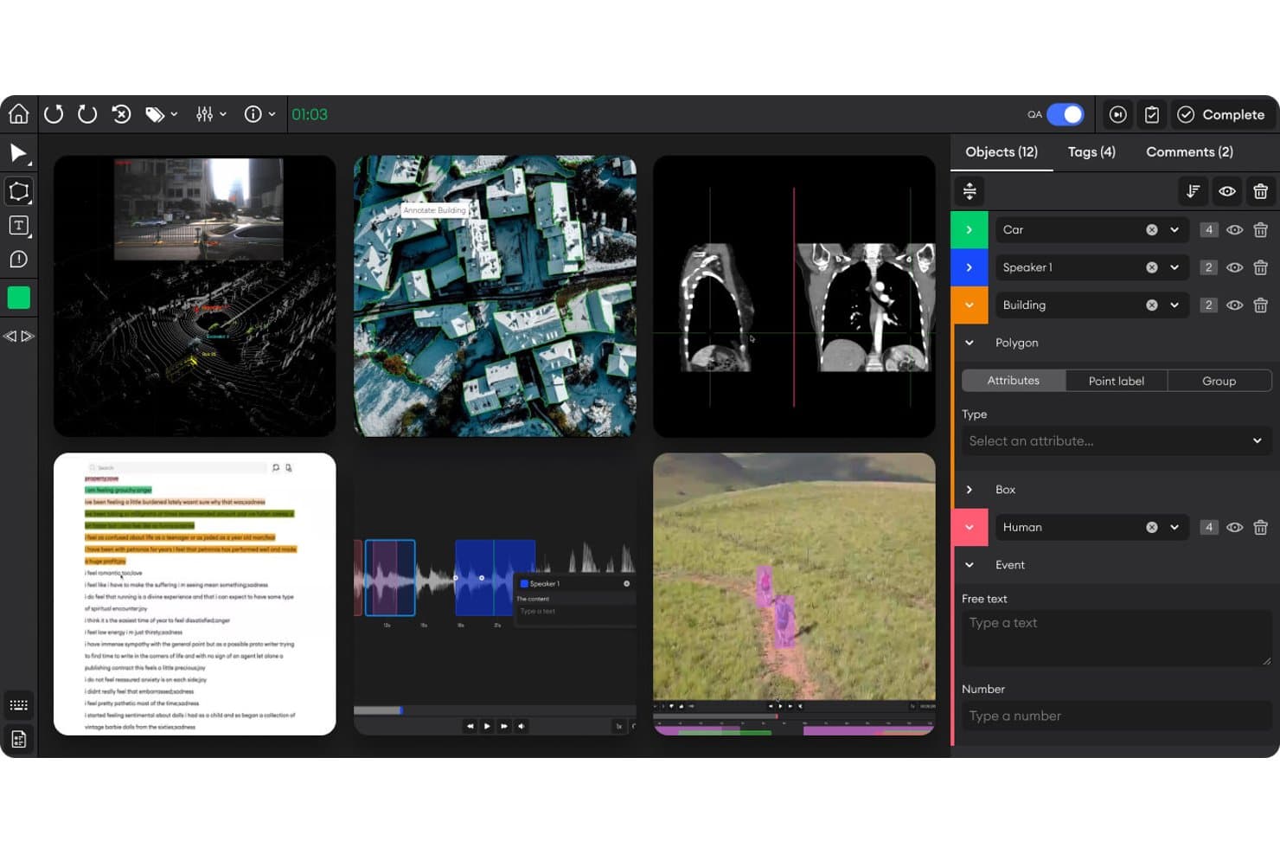Play the audio waveform clip
Viewport: 1280px width, 854px height.
487,727
